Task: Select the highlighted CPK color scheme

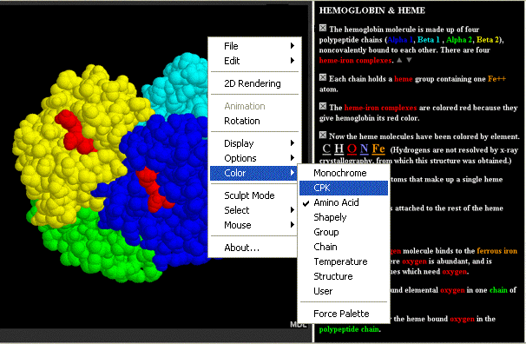Action: (344, 188)
